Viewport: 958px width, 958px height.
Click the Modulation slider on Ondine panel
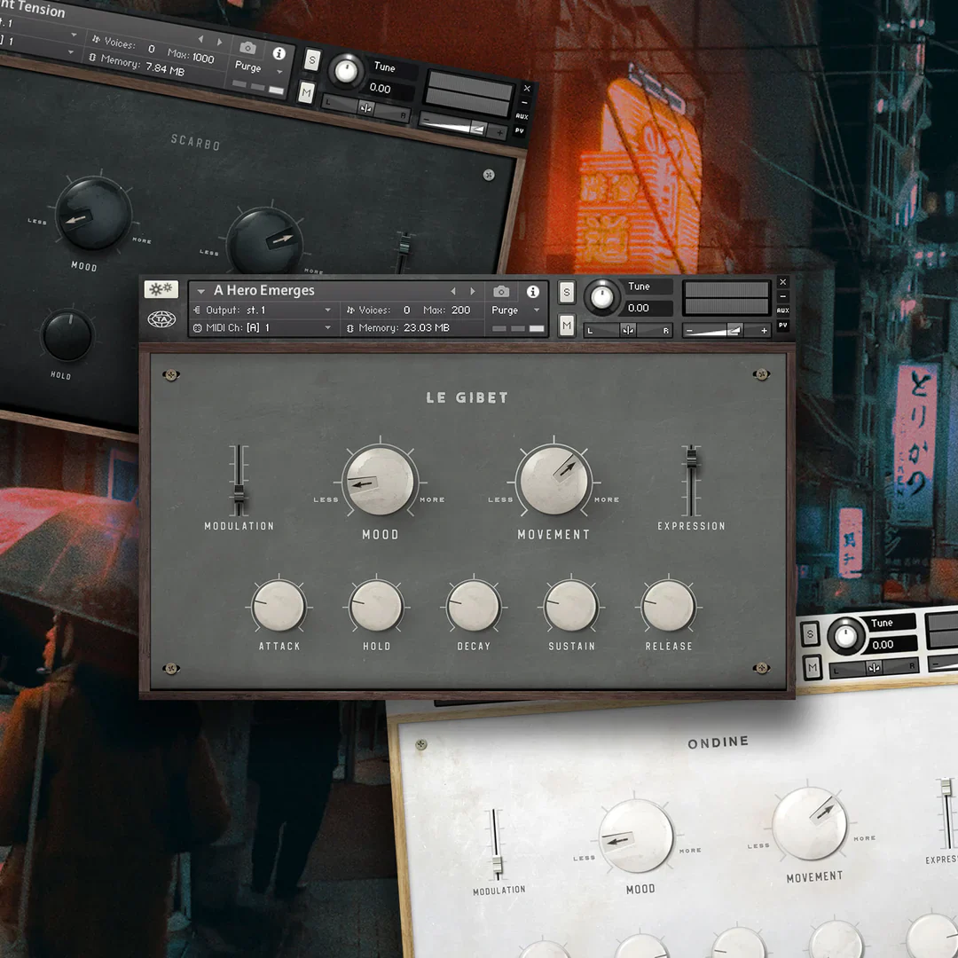497,845
